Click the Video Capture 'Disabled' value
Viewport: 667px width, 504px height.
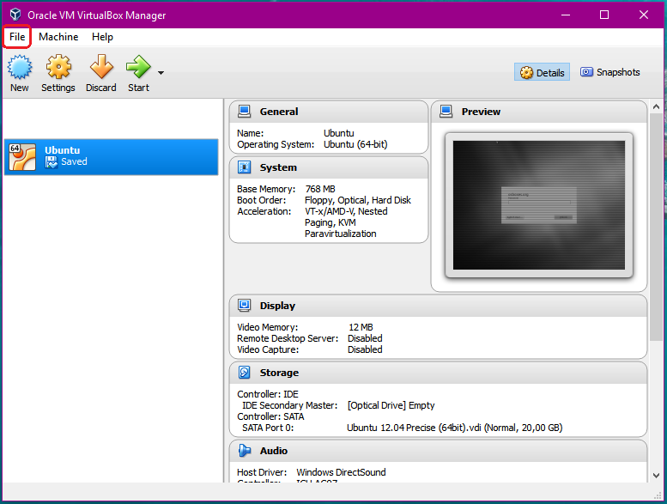365,349
